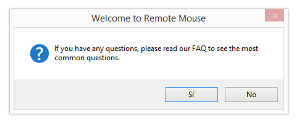Click the white circle question symbol
This screenshot has height=126, width=302.
coord(39,53)
